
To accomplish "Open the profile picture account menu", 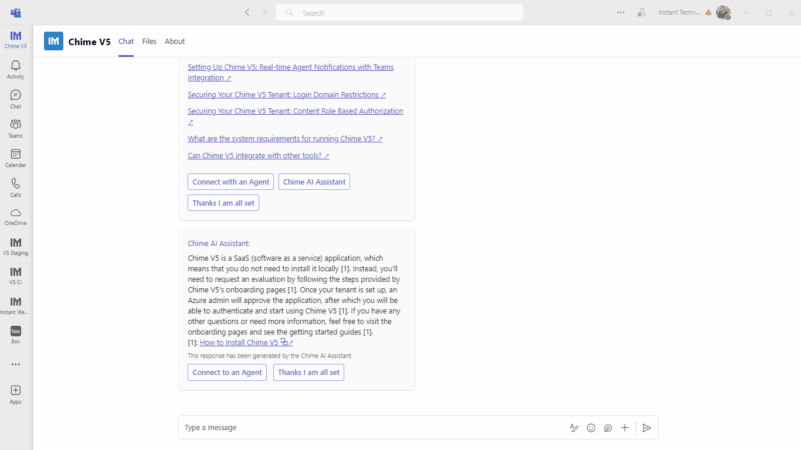I will (x=723, y=12).
